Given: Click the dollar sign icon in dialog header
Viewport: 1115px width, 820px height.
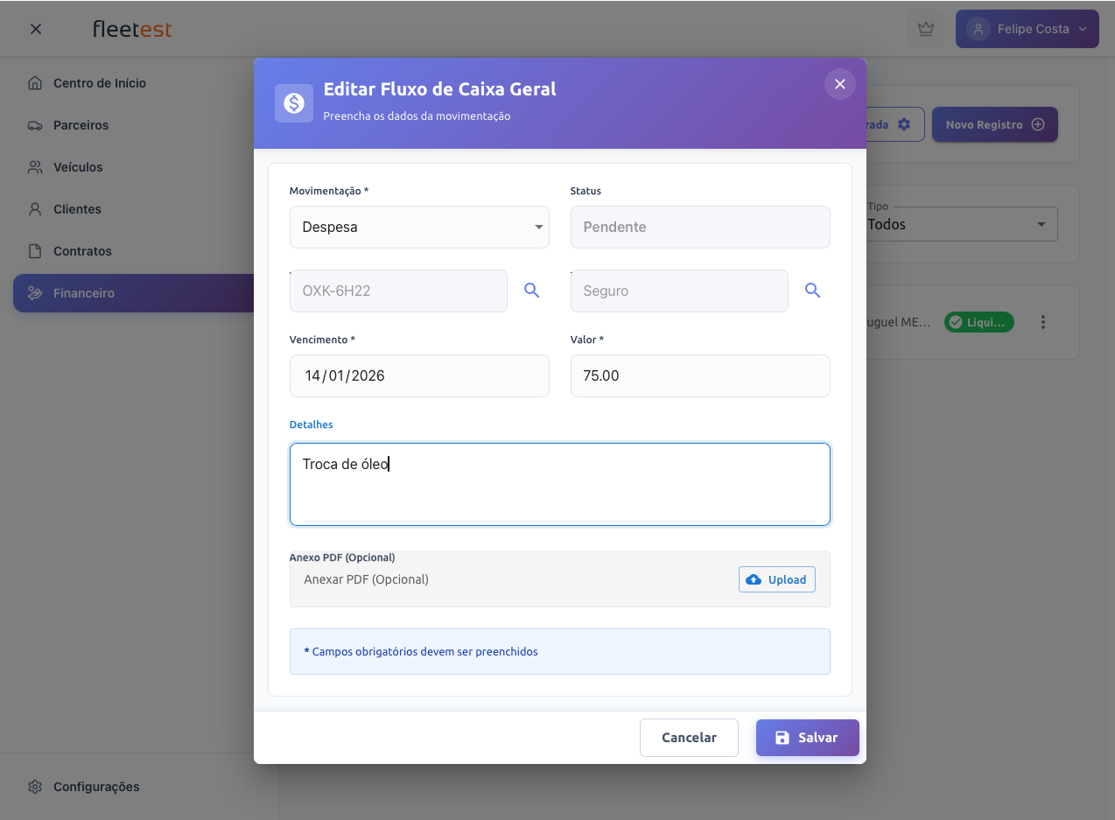Looking at the screenshot, I should (x=294, y=103).
